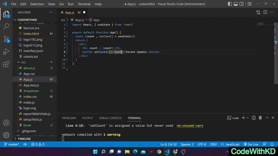
Task: Click the Ln 8, Col 32 position indicator
Action: point(169,144)
